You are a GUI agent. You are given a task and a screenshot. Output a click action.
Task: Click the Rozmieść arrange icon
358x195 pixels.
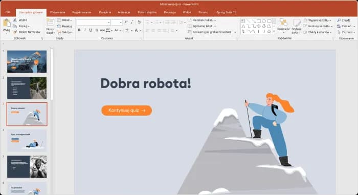pyautogui.click(x=283, y=22)
